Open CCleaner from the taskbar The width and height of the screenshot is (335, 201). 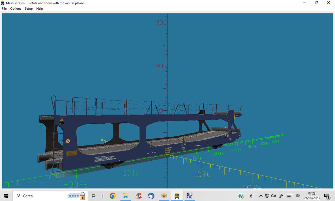138,196
